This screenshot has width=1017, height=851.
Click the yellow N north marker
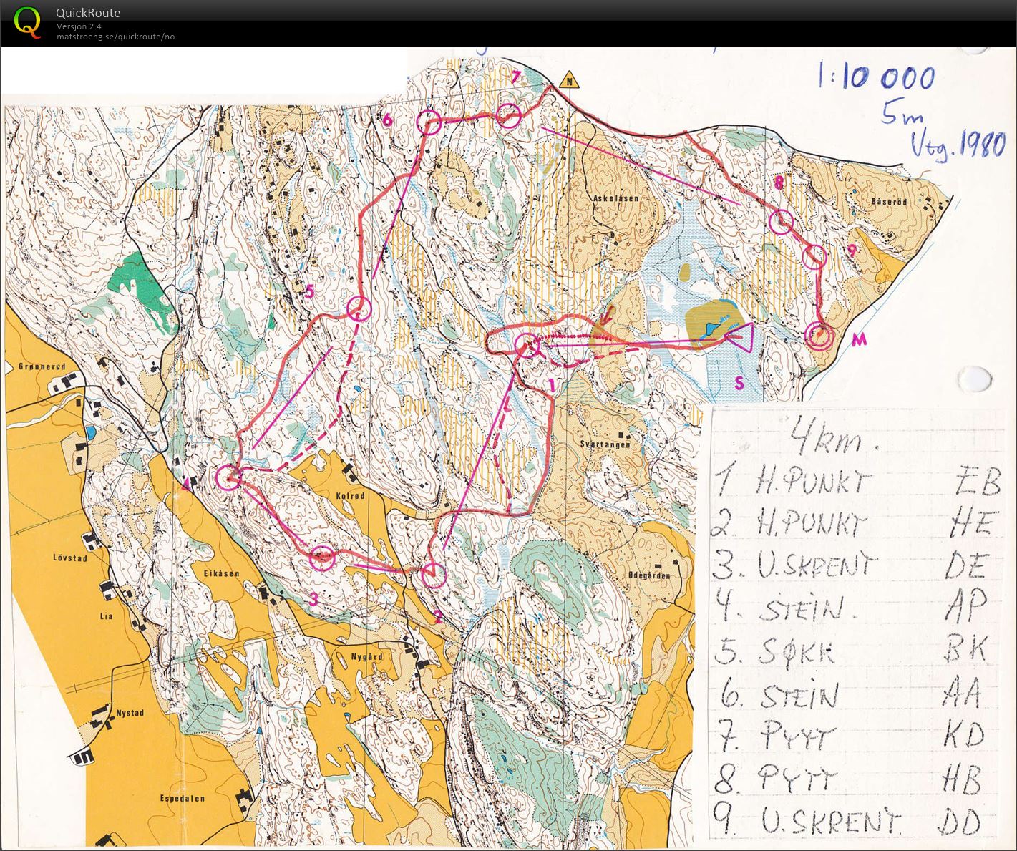pyautogui.click(x=570, y=80)
